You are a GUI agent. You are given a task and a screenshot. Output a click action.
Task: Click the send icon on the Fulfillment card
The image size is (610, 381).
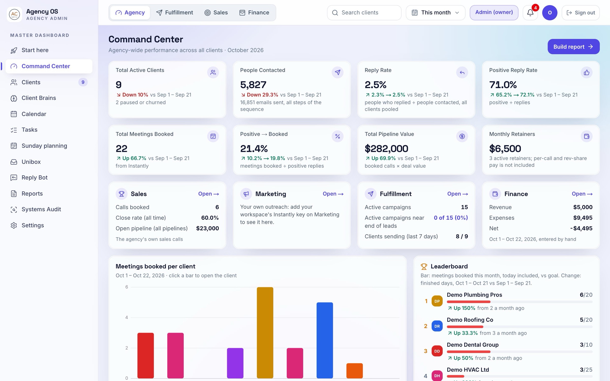click(x=371, y=194)
